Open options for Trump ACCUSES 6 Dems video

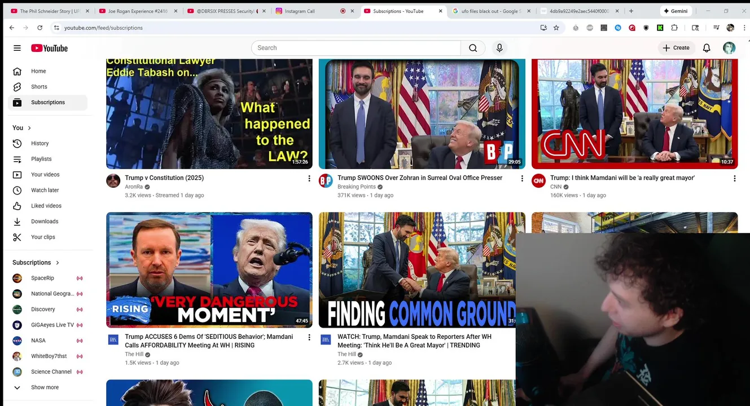(309, 337)
